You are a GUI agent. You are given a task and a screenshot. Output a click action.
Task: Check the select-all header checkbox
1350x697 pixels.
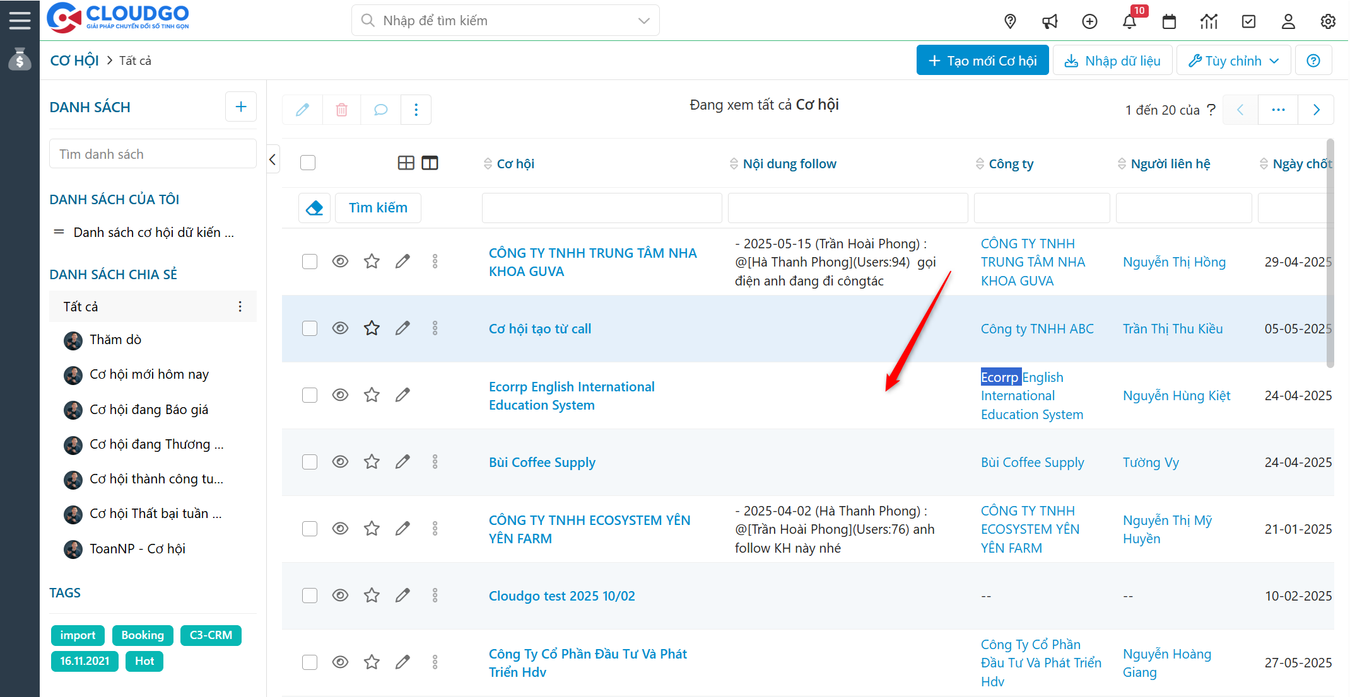[x=308, y=163]
